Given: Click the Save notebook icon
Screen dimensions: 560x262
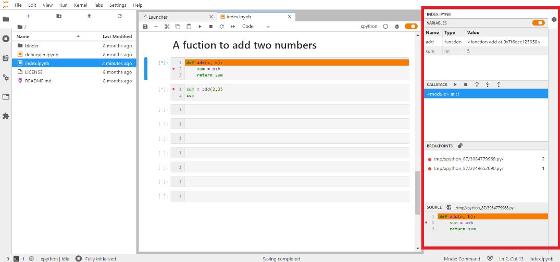Looking at the screenshot, I should tap(145, 27).
